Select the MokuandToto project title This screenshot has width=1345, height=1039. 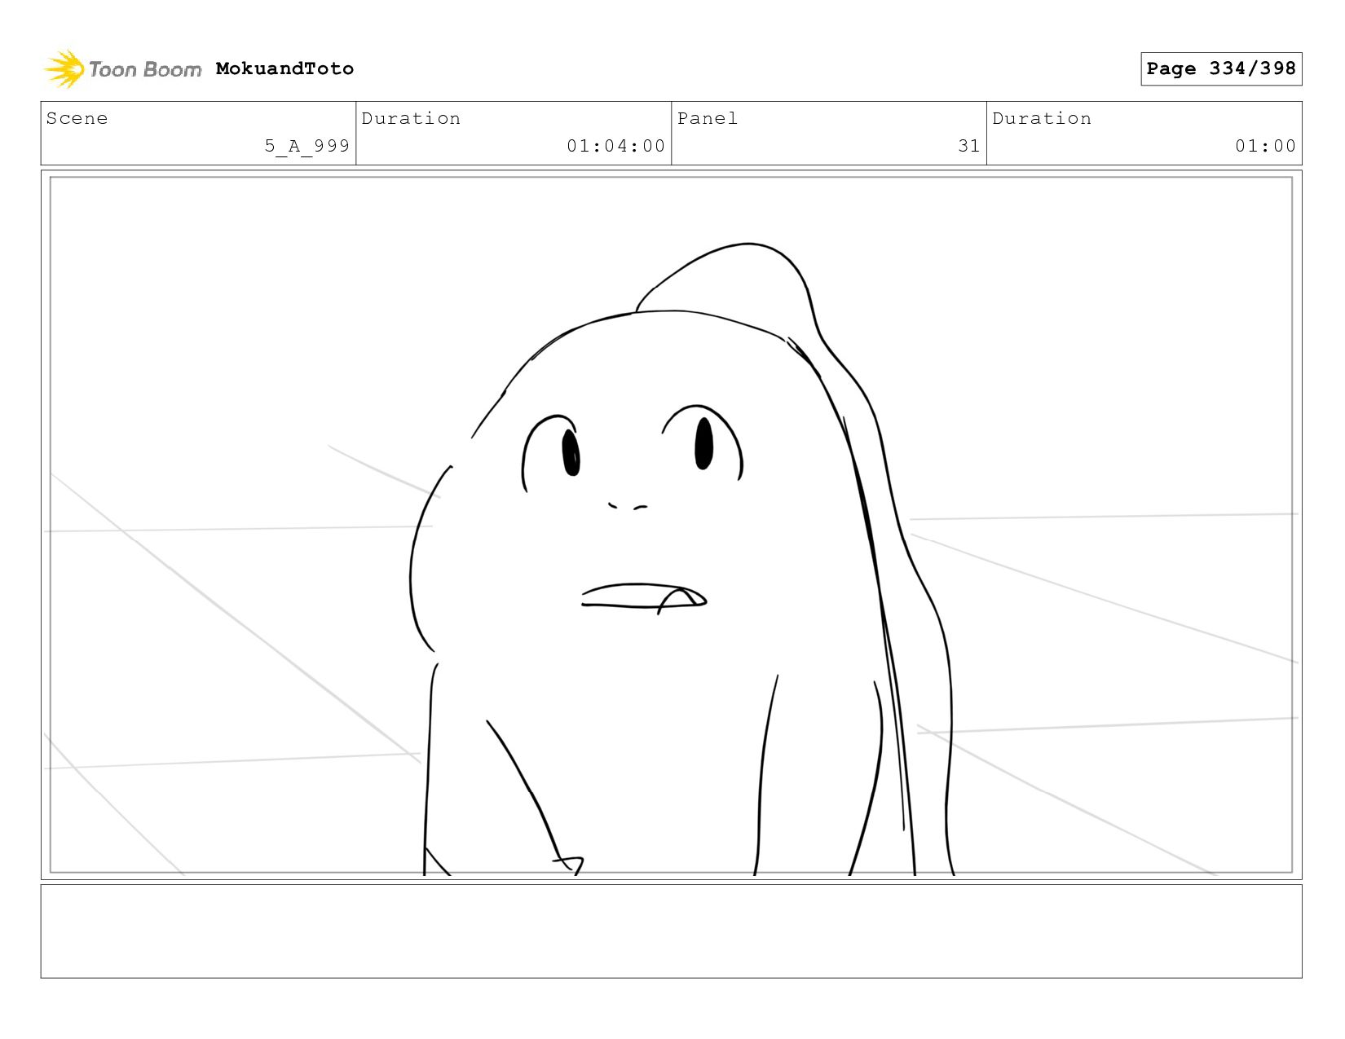(284, 68)
